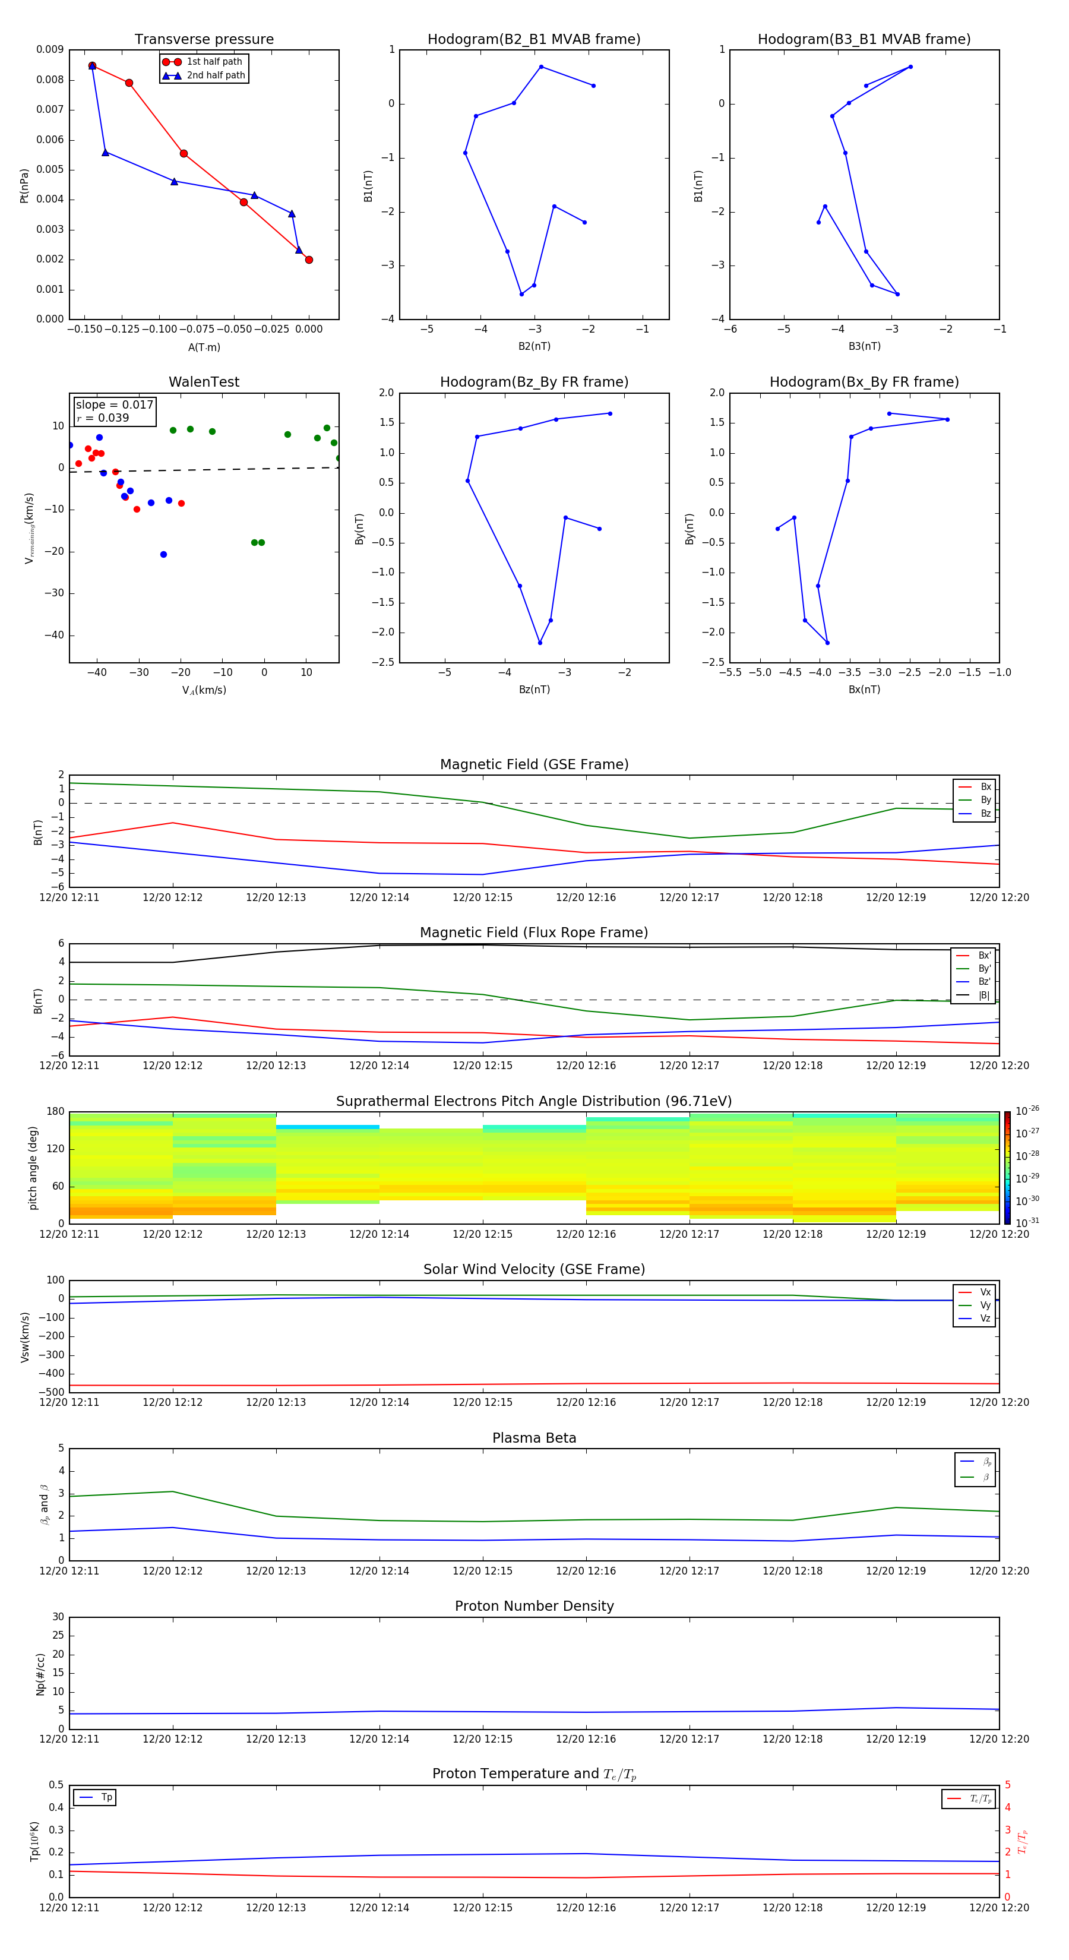This screenshot has width=1069, height=1960.
Task: Click the 'Vsw(km/s)' axis label
Action: pos(25,1337)
